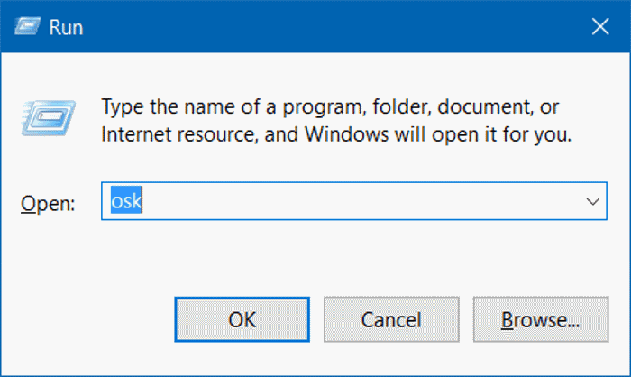
Task: Click the empty middle of the title bar
Action: point(315,27)
